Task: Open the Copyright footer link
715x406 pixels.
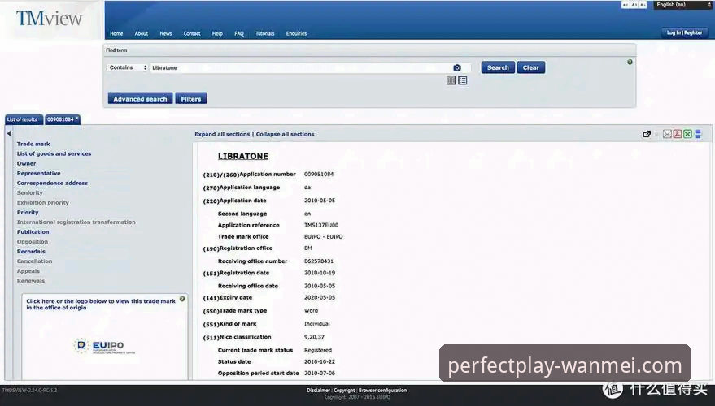Action: (x=344, y=391)
